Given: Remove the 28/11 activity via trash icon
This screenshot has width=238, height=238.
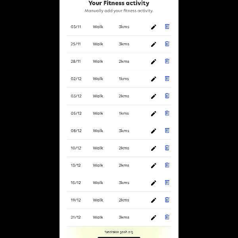Looking at the screenshot, I should pyautogui.click(x=167, y=61).
